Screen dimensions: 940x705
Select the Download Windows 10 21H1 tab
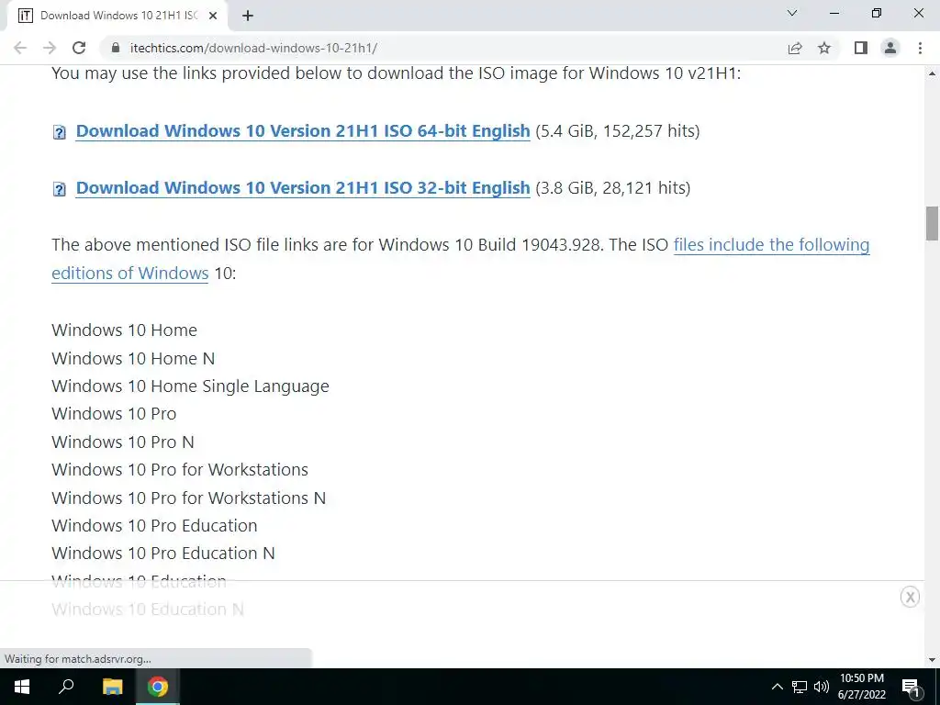[x=118, y=16]
